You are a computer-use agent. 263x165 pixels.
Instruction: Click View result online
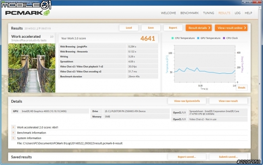231,28
